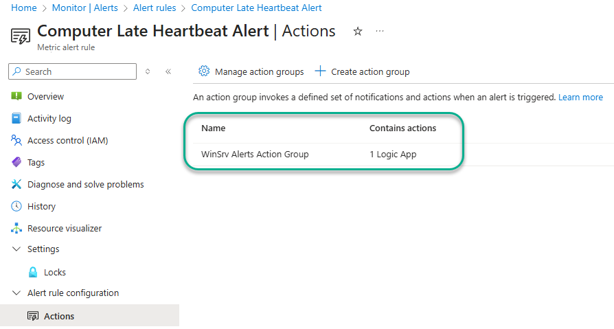Click the Home breadcrumb link
This screenshot has width=614, height=329.
tap(24, 8)
